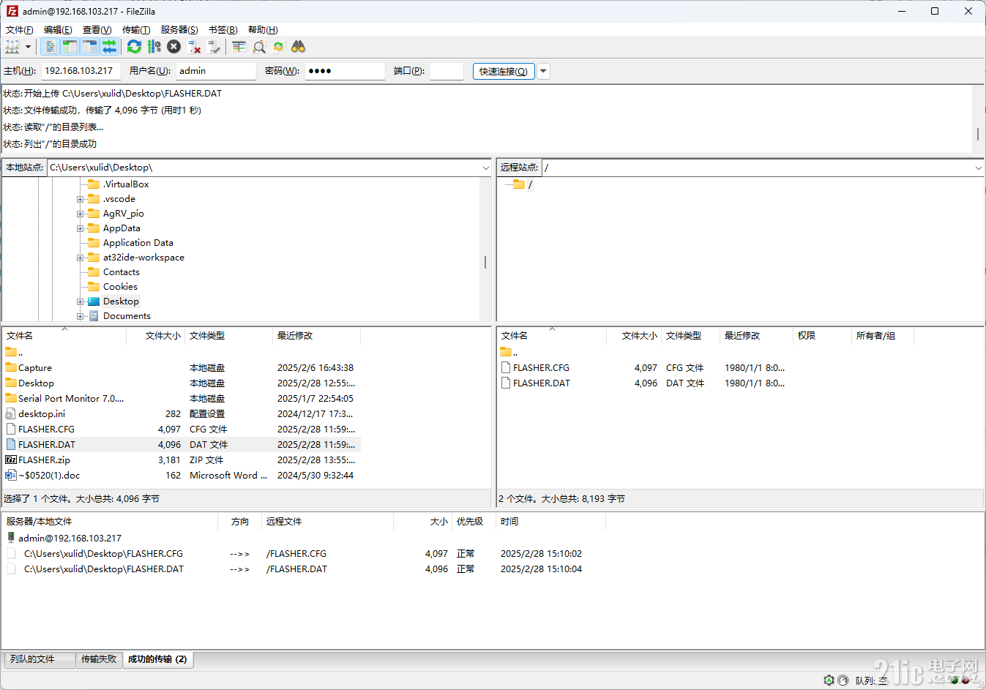986x690 pixels.
Task: Refresh the file and folder lists
Action: [x=134, y=47]
